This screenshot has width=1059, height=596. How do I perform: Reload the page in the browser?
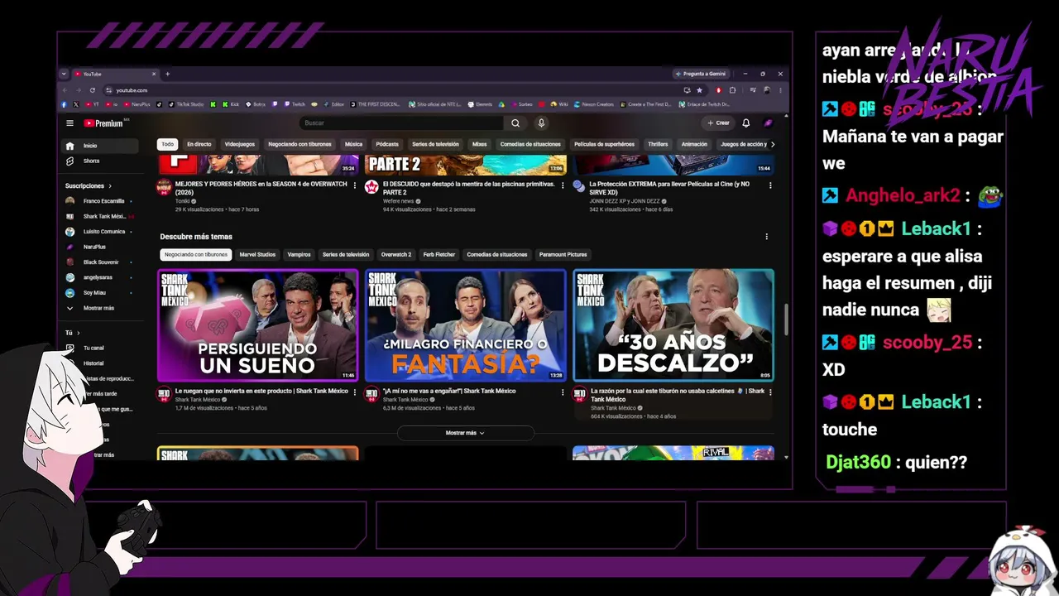coord(92,90)
